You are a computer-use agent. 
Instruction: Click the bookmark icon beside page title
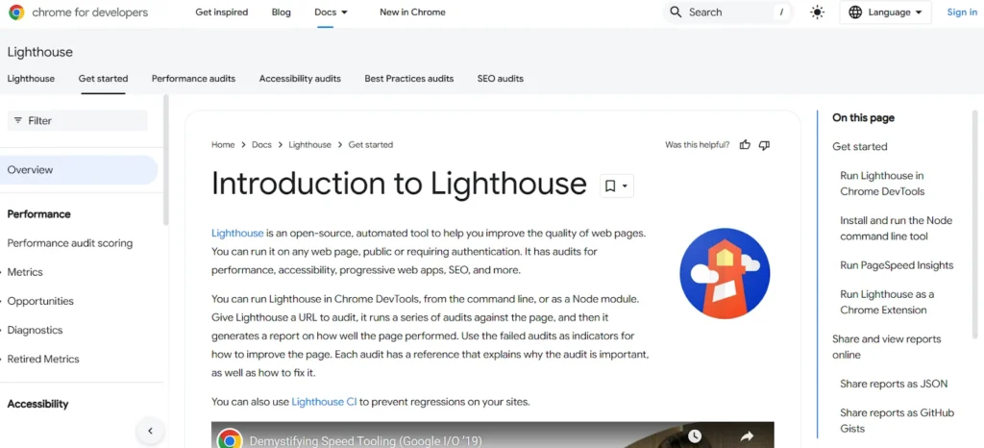point(609,186)
